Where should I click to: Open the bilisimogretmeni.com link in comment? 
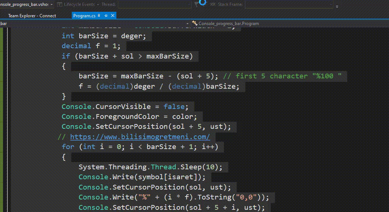pyautogui.click(x=140, y=137)
